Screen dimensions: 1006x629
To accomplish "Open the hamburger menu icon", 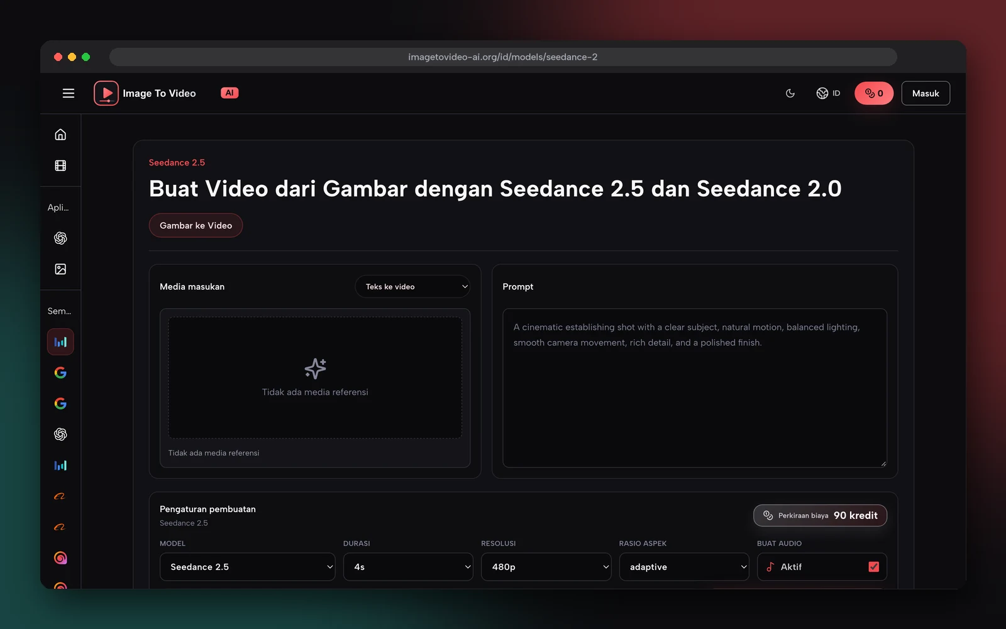I will tap(69, 93).
